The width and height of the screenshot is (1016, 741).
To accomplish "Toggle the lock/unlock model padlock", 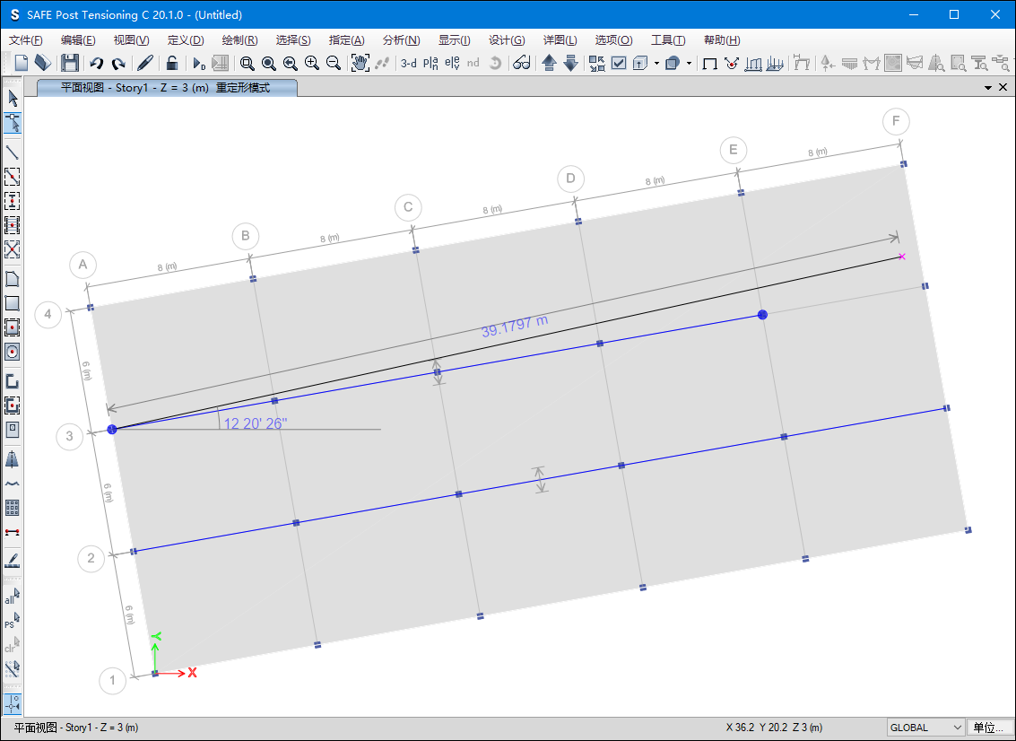I will pos(171,63).
